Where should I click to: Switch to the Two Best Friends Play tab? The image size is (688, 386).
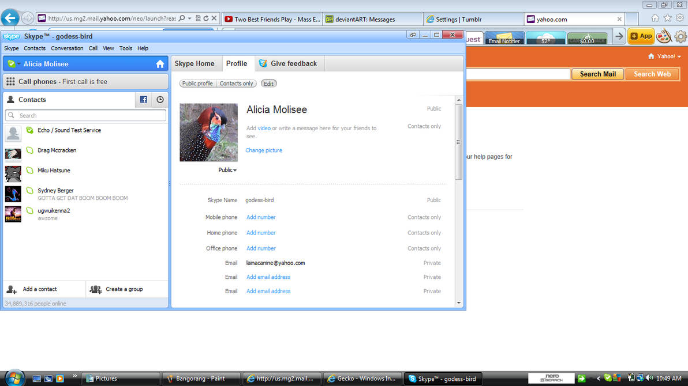click(x=272, y=19)
